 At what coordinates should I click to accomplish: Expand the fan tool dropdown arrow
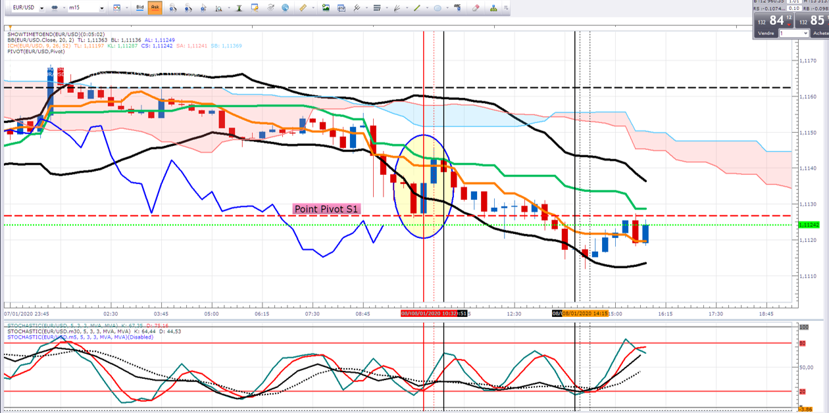pos(407,8)
